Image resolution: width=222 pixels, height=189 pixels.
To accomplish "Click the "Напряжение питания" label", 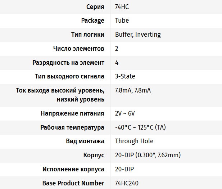I will pyautogui.click(x=73, y=113).
